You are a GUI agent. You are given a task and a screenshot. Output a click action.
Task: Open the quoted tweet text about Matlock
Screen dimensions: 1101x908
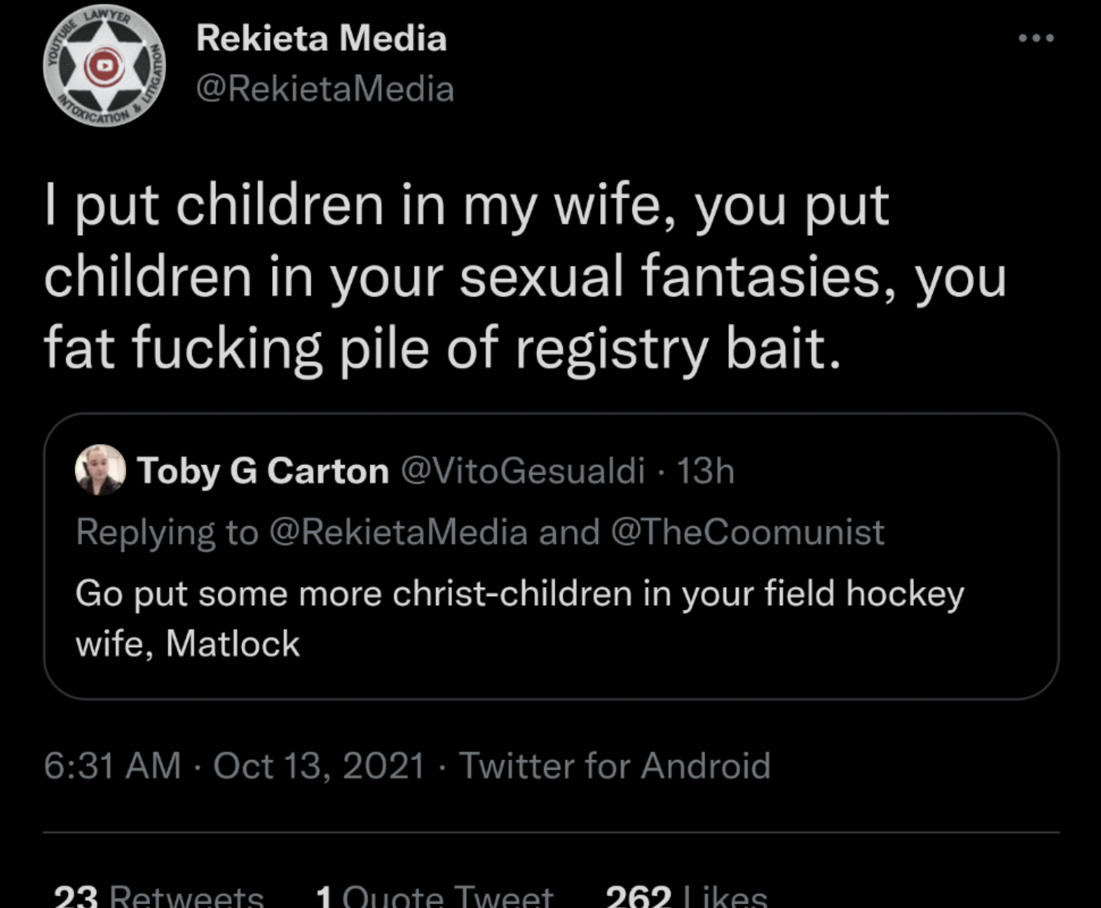pyautogui.click(x=520, y=618)
